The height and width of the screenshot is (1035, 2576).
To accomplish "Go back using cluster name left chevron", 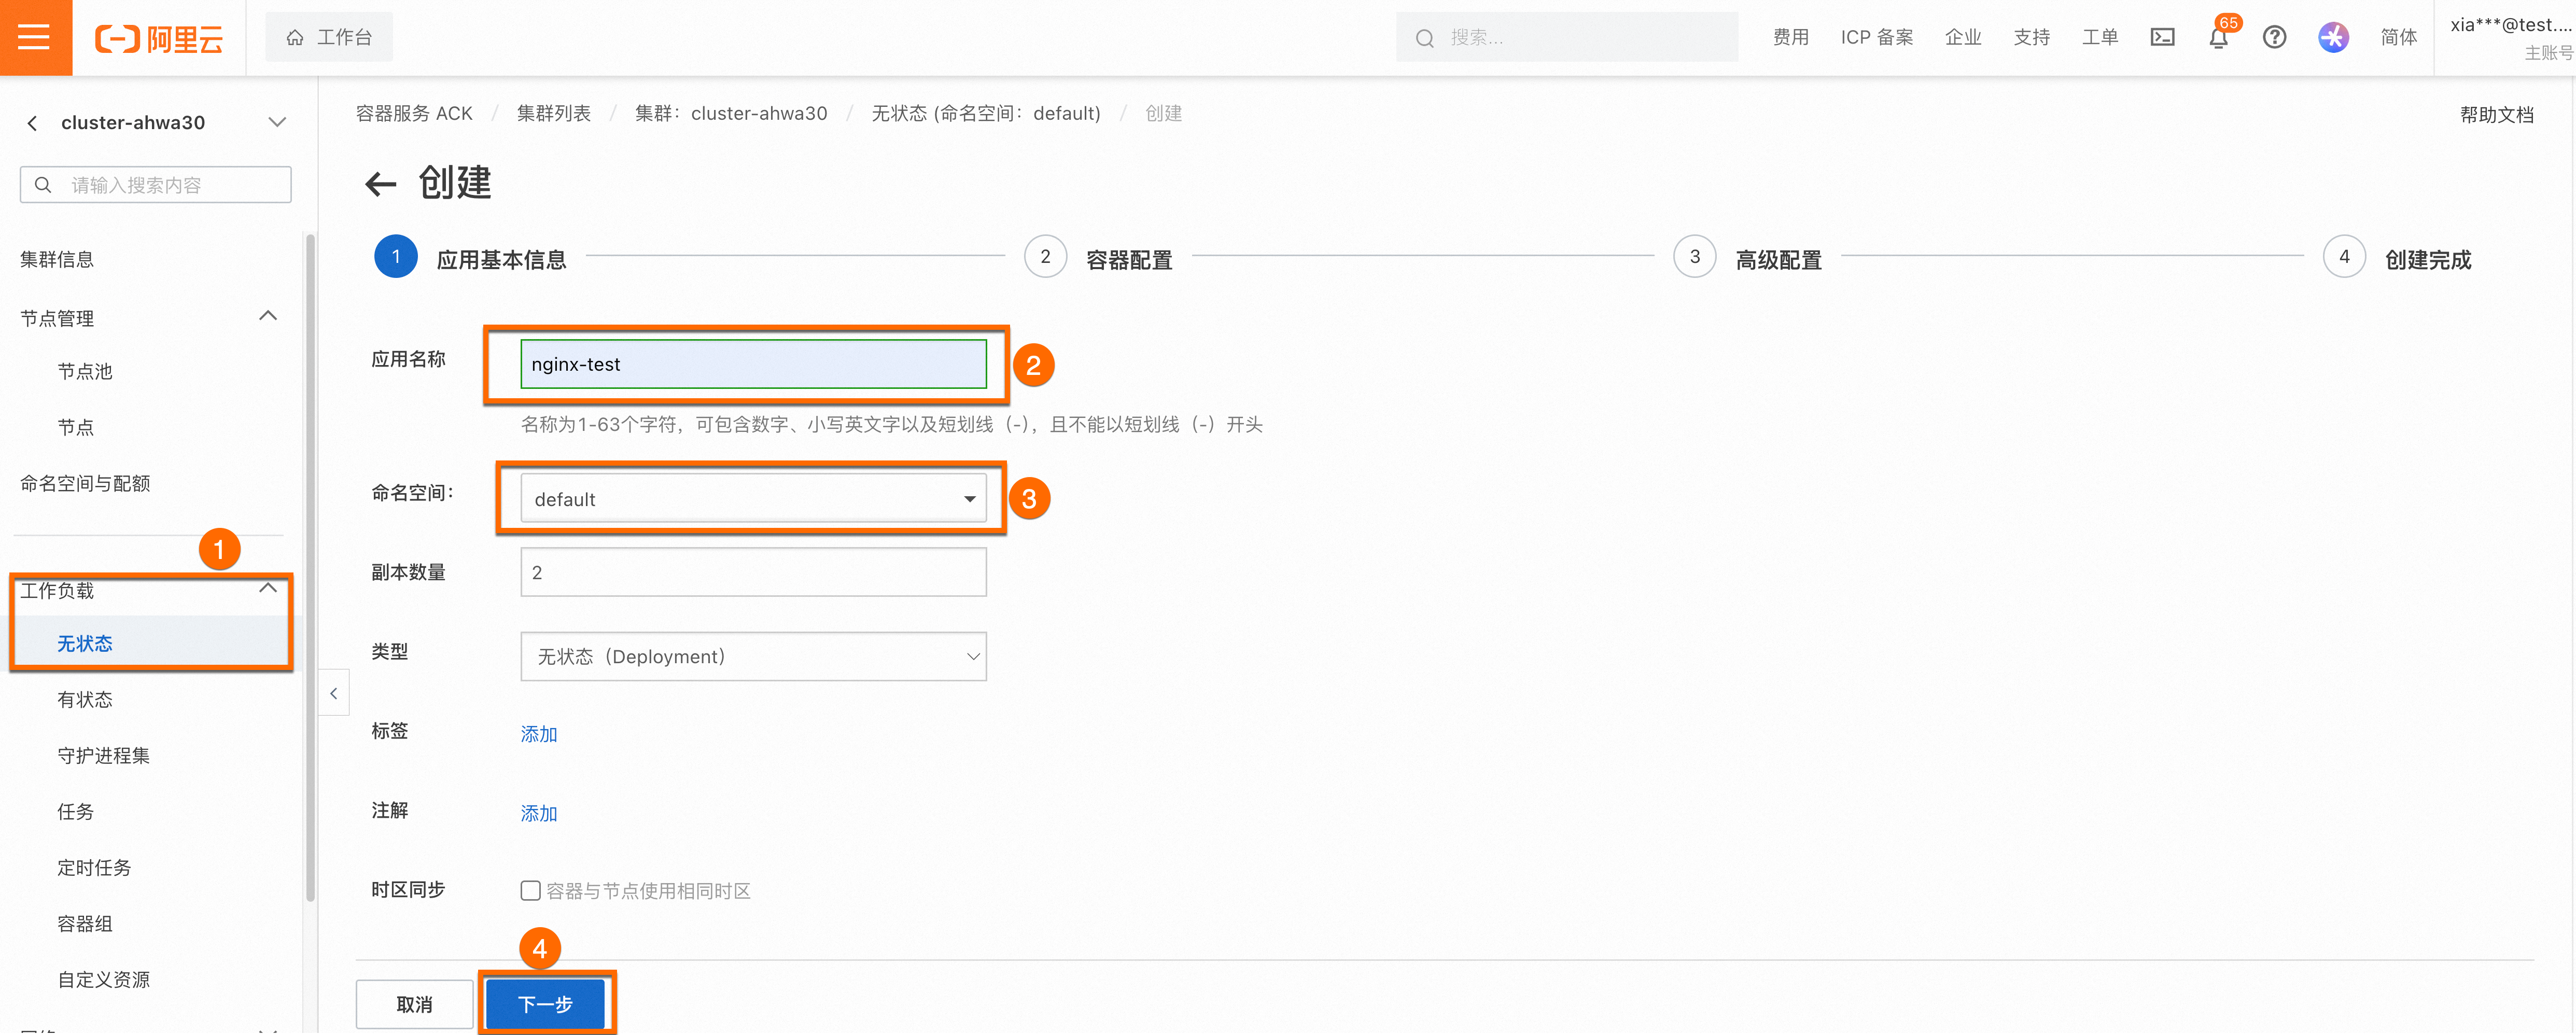I will (x=33, y=123).
